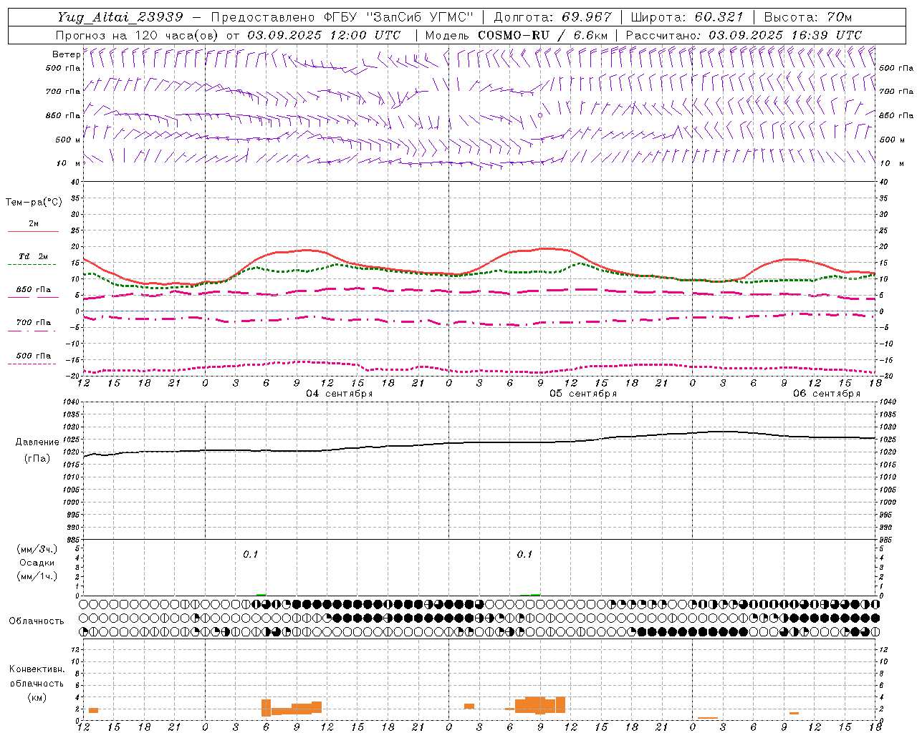Select the 850 гПа temperature legend entry

click(x=33, y=290)
